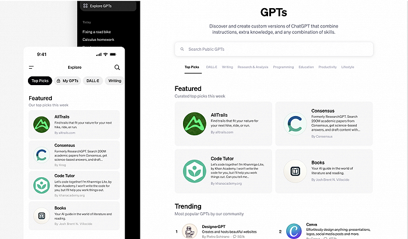The height and width of the screenshot is (239, 408).
Task: Click the DesignerGPT robot avatar
Action: [189, 231]
